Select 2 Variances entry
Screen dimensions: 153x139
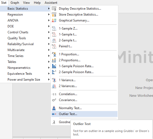(x=84, y=86)
